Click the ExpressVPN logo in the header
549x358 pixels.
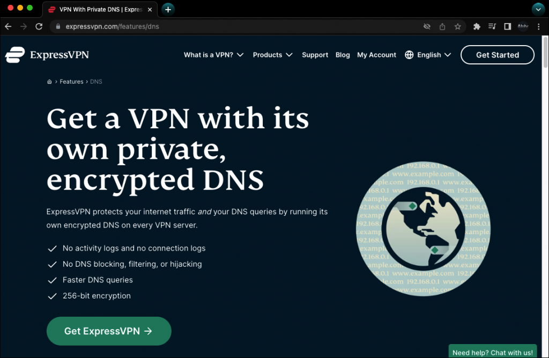pos(47,55)
